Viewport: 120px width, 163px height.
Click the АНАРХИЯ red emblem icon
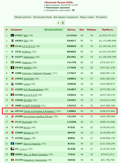[x=12, y=79]
